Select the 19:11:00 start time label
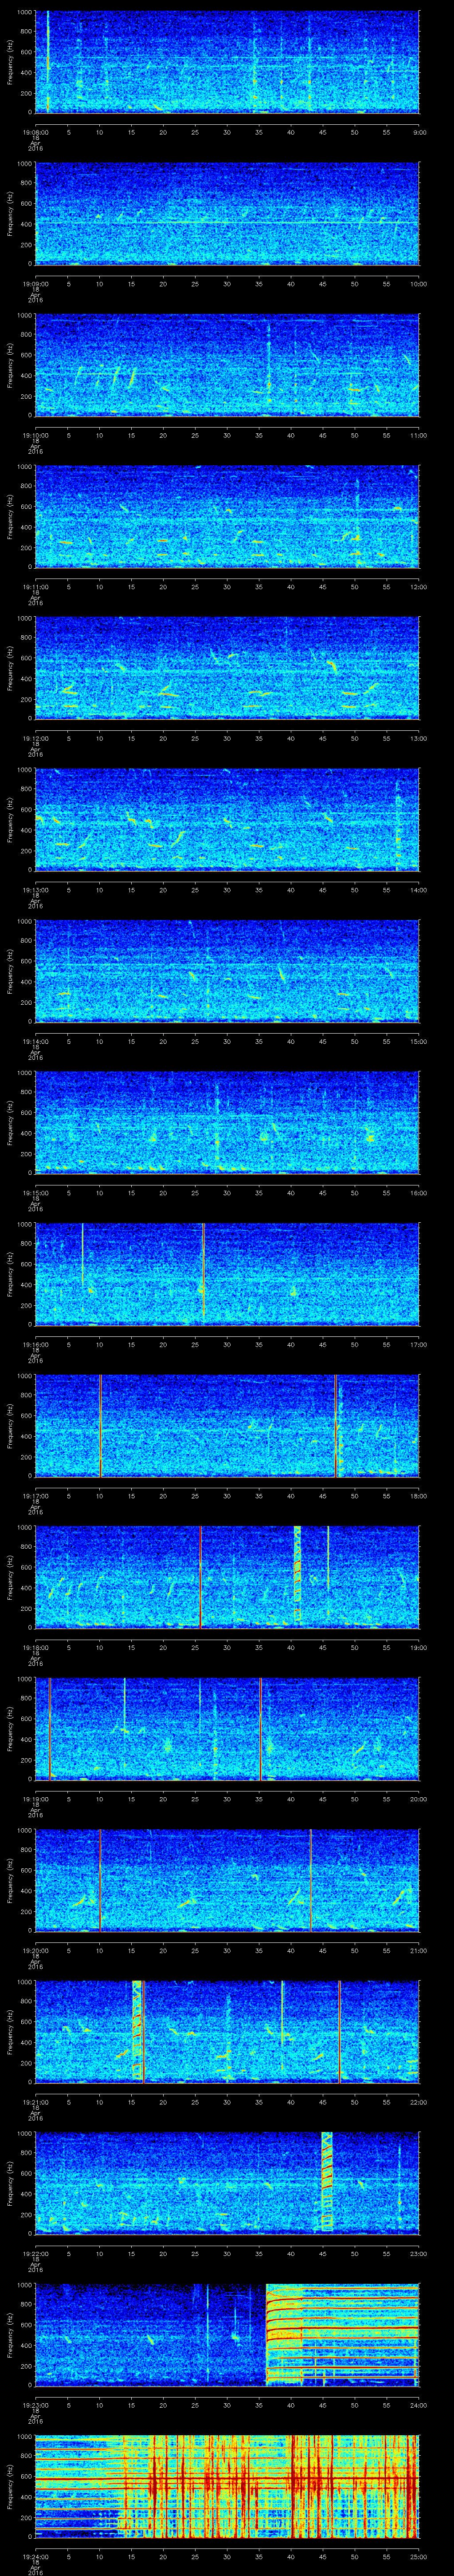Image resolution: width=454 pixels, height=2576 pixels. pyautogui.click(x=35, y=586)
